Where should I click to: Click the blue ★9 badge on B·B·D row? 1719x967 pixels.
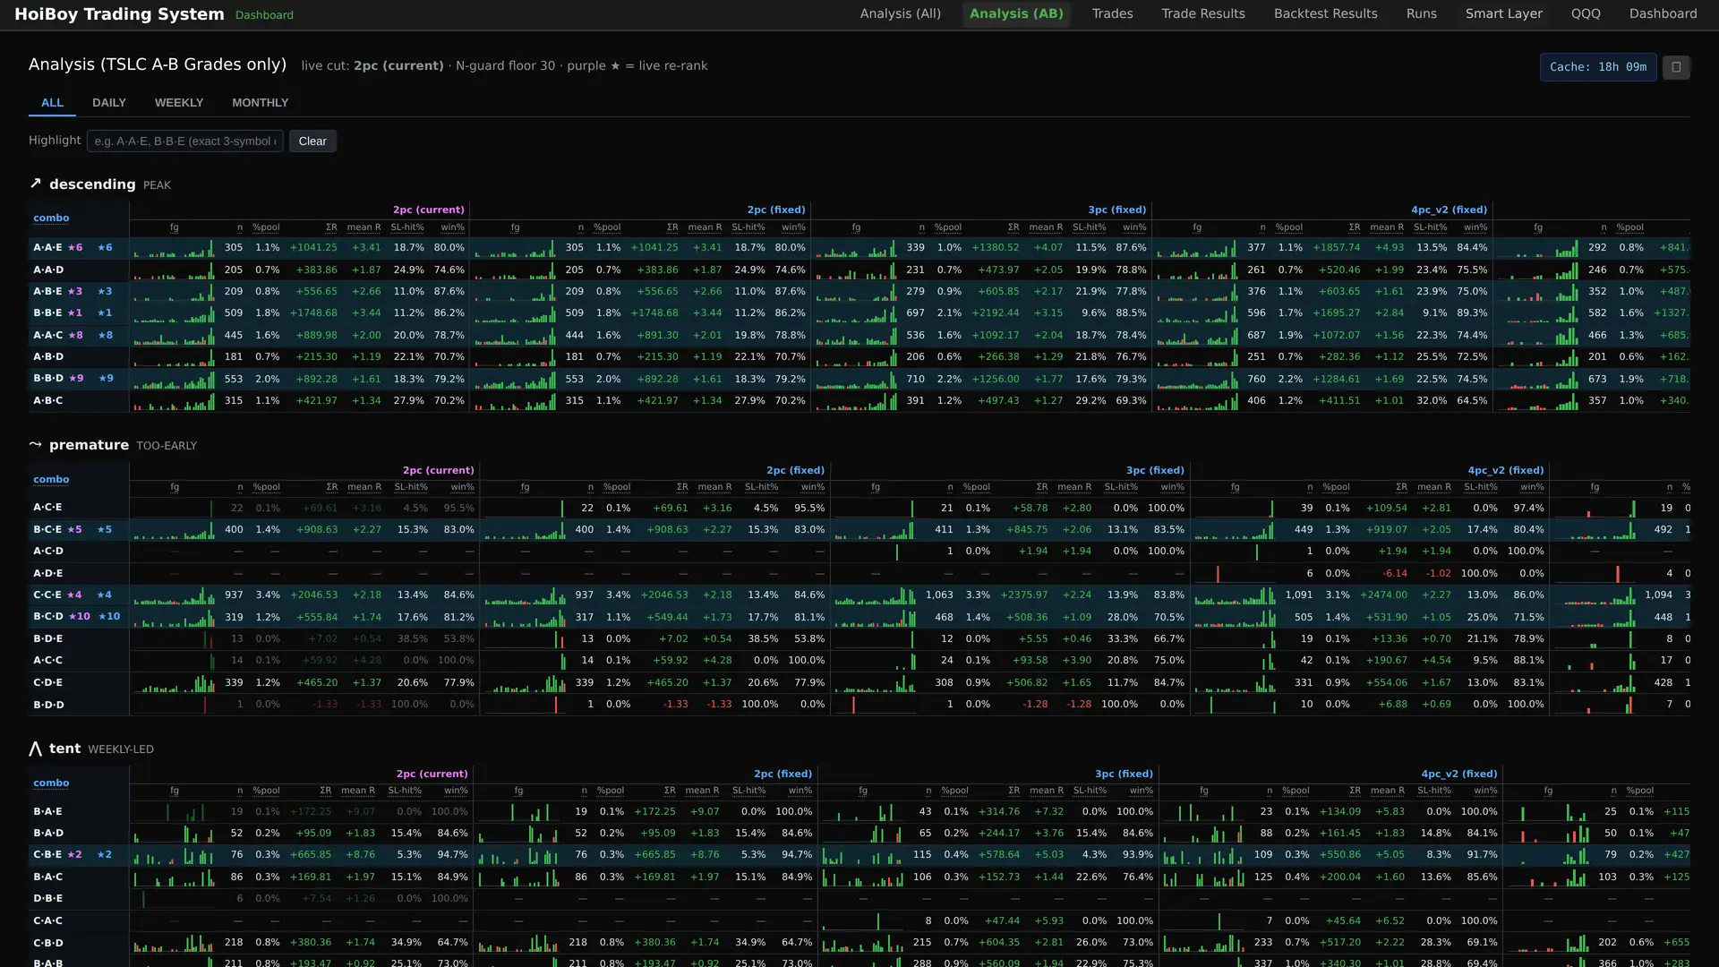click(106, 379)
